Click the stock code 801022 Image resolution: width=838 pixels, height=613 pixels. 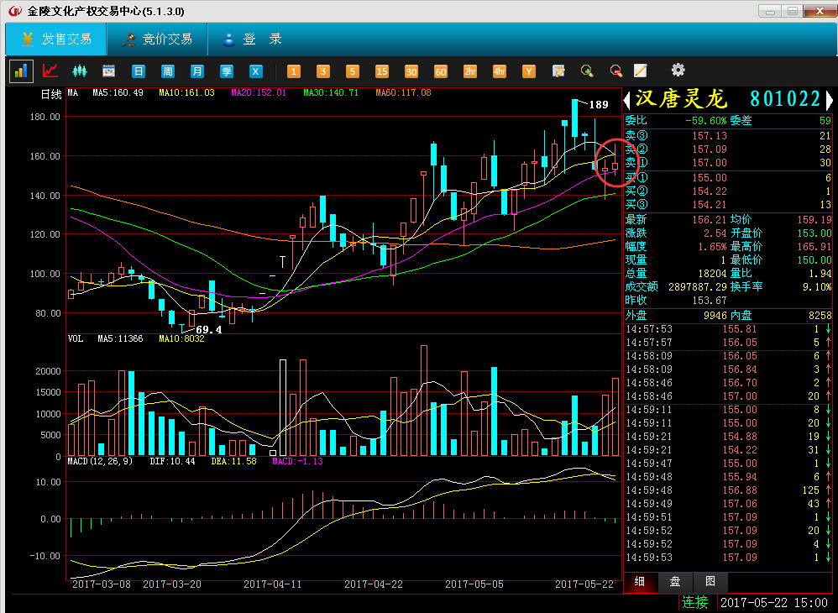786,99
